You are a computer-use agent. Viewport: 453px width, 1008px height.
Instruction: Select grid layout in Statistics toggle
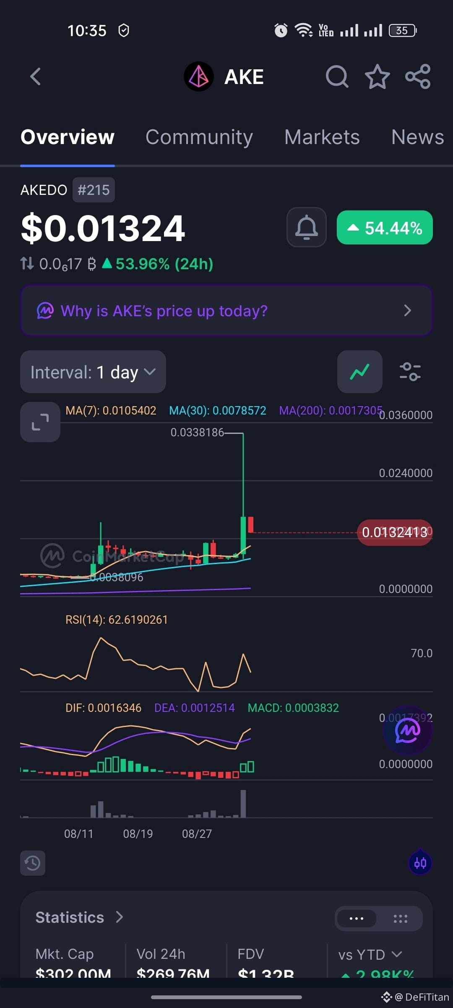[x=401, y=919]
